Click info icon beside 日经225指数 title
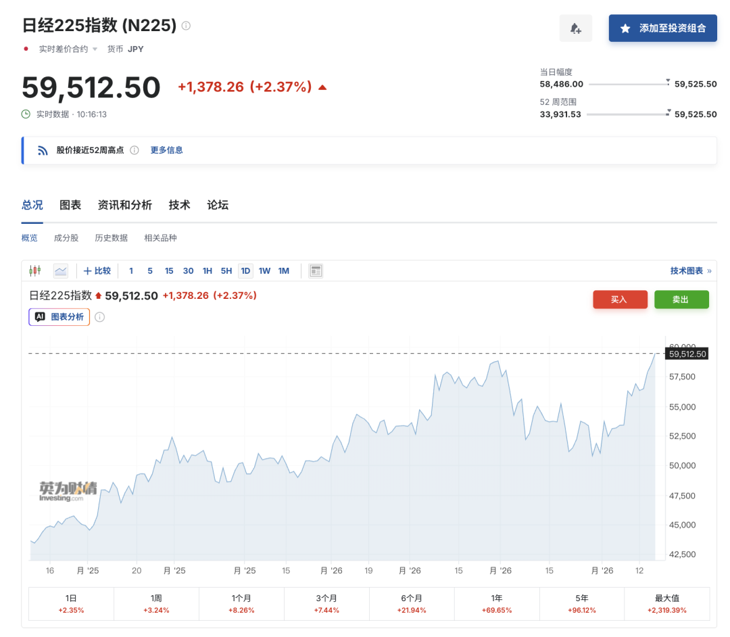This screenshot has height=637, width=730. pos(186,26)
